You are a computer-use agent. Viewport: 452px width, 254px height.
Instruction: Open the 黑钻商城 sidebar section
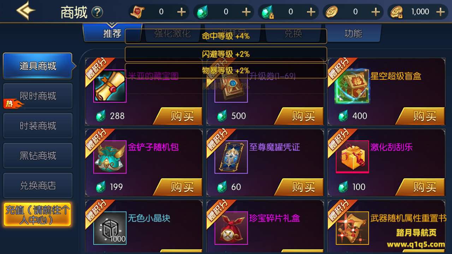[38, 156]
